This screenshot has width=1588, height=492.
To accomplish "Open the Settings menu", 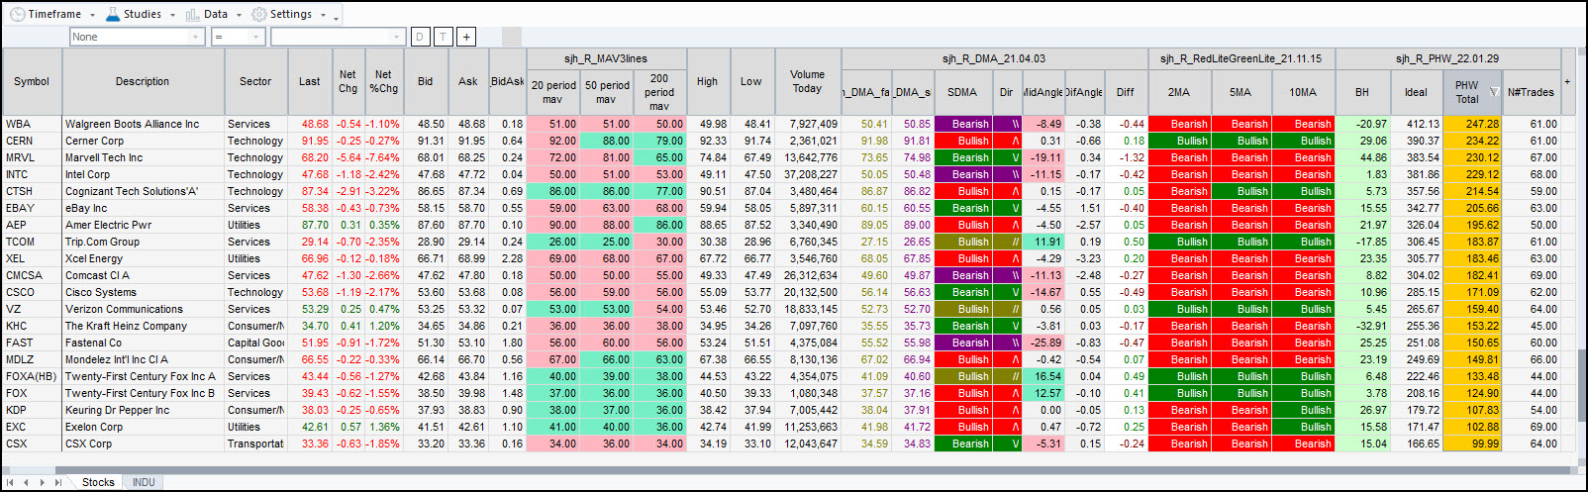I will coord(291,14).
